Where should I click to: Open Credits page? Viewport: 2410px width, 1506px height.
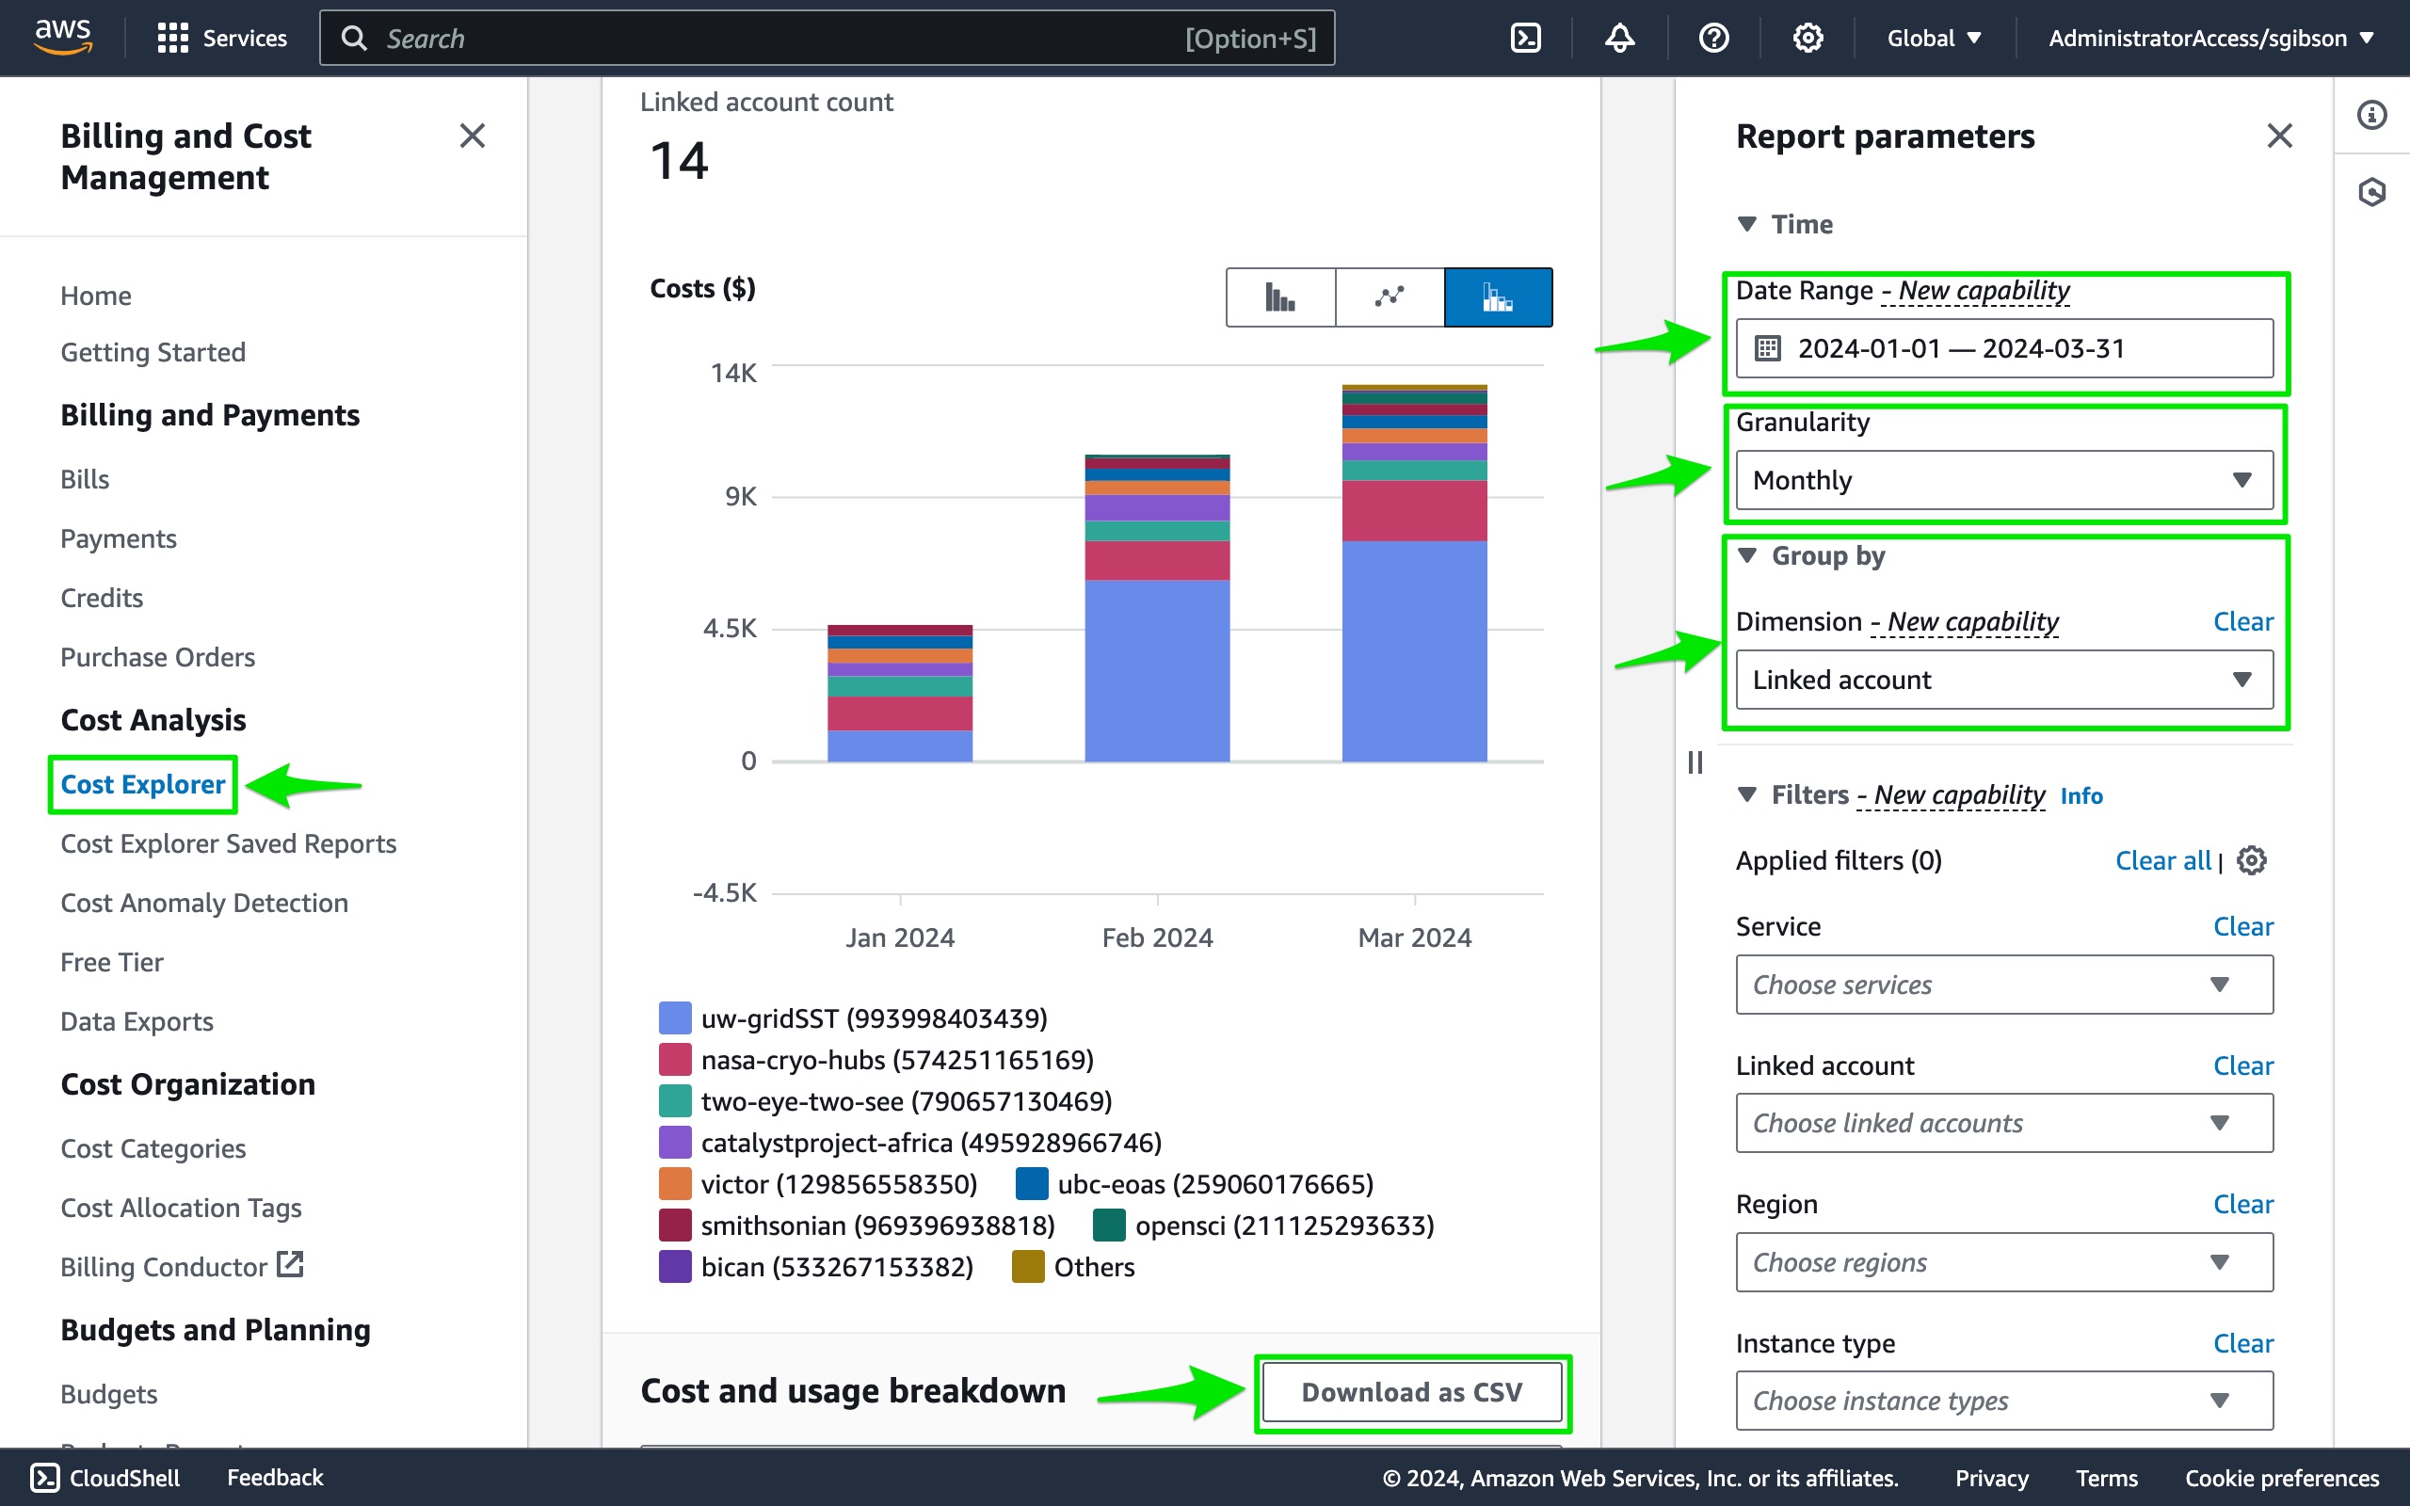[102, 598]
